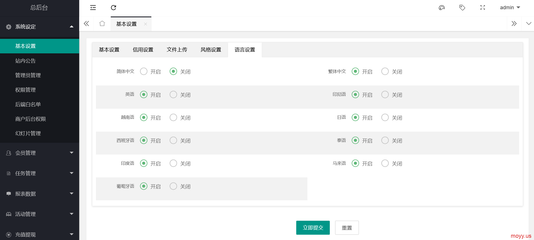
Task: Switch to the 信用设置 tab
Action: pyautogui.click(x=143, y=50)
